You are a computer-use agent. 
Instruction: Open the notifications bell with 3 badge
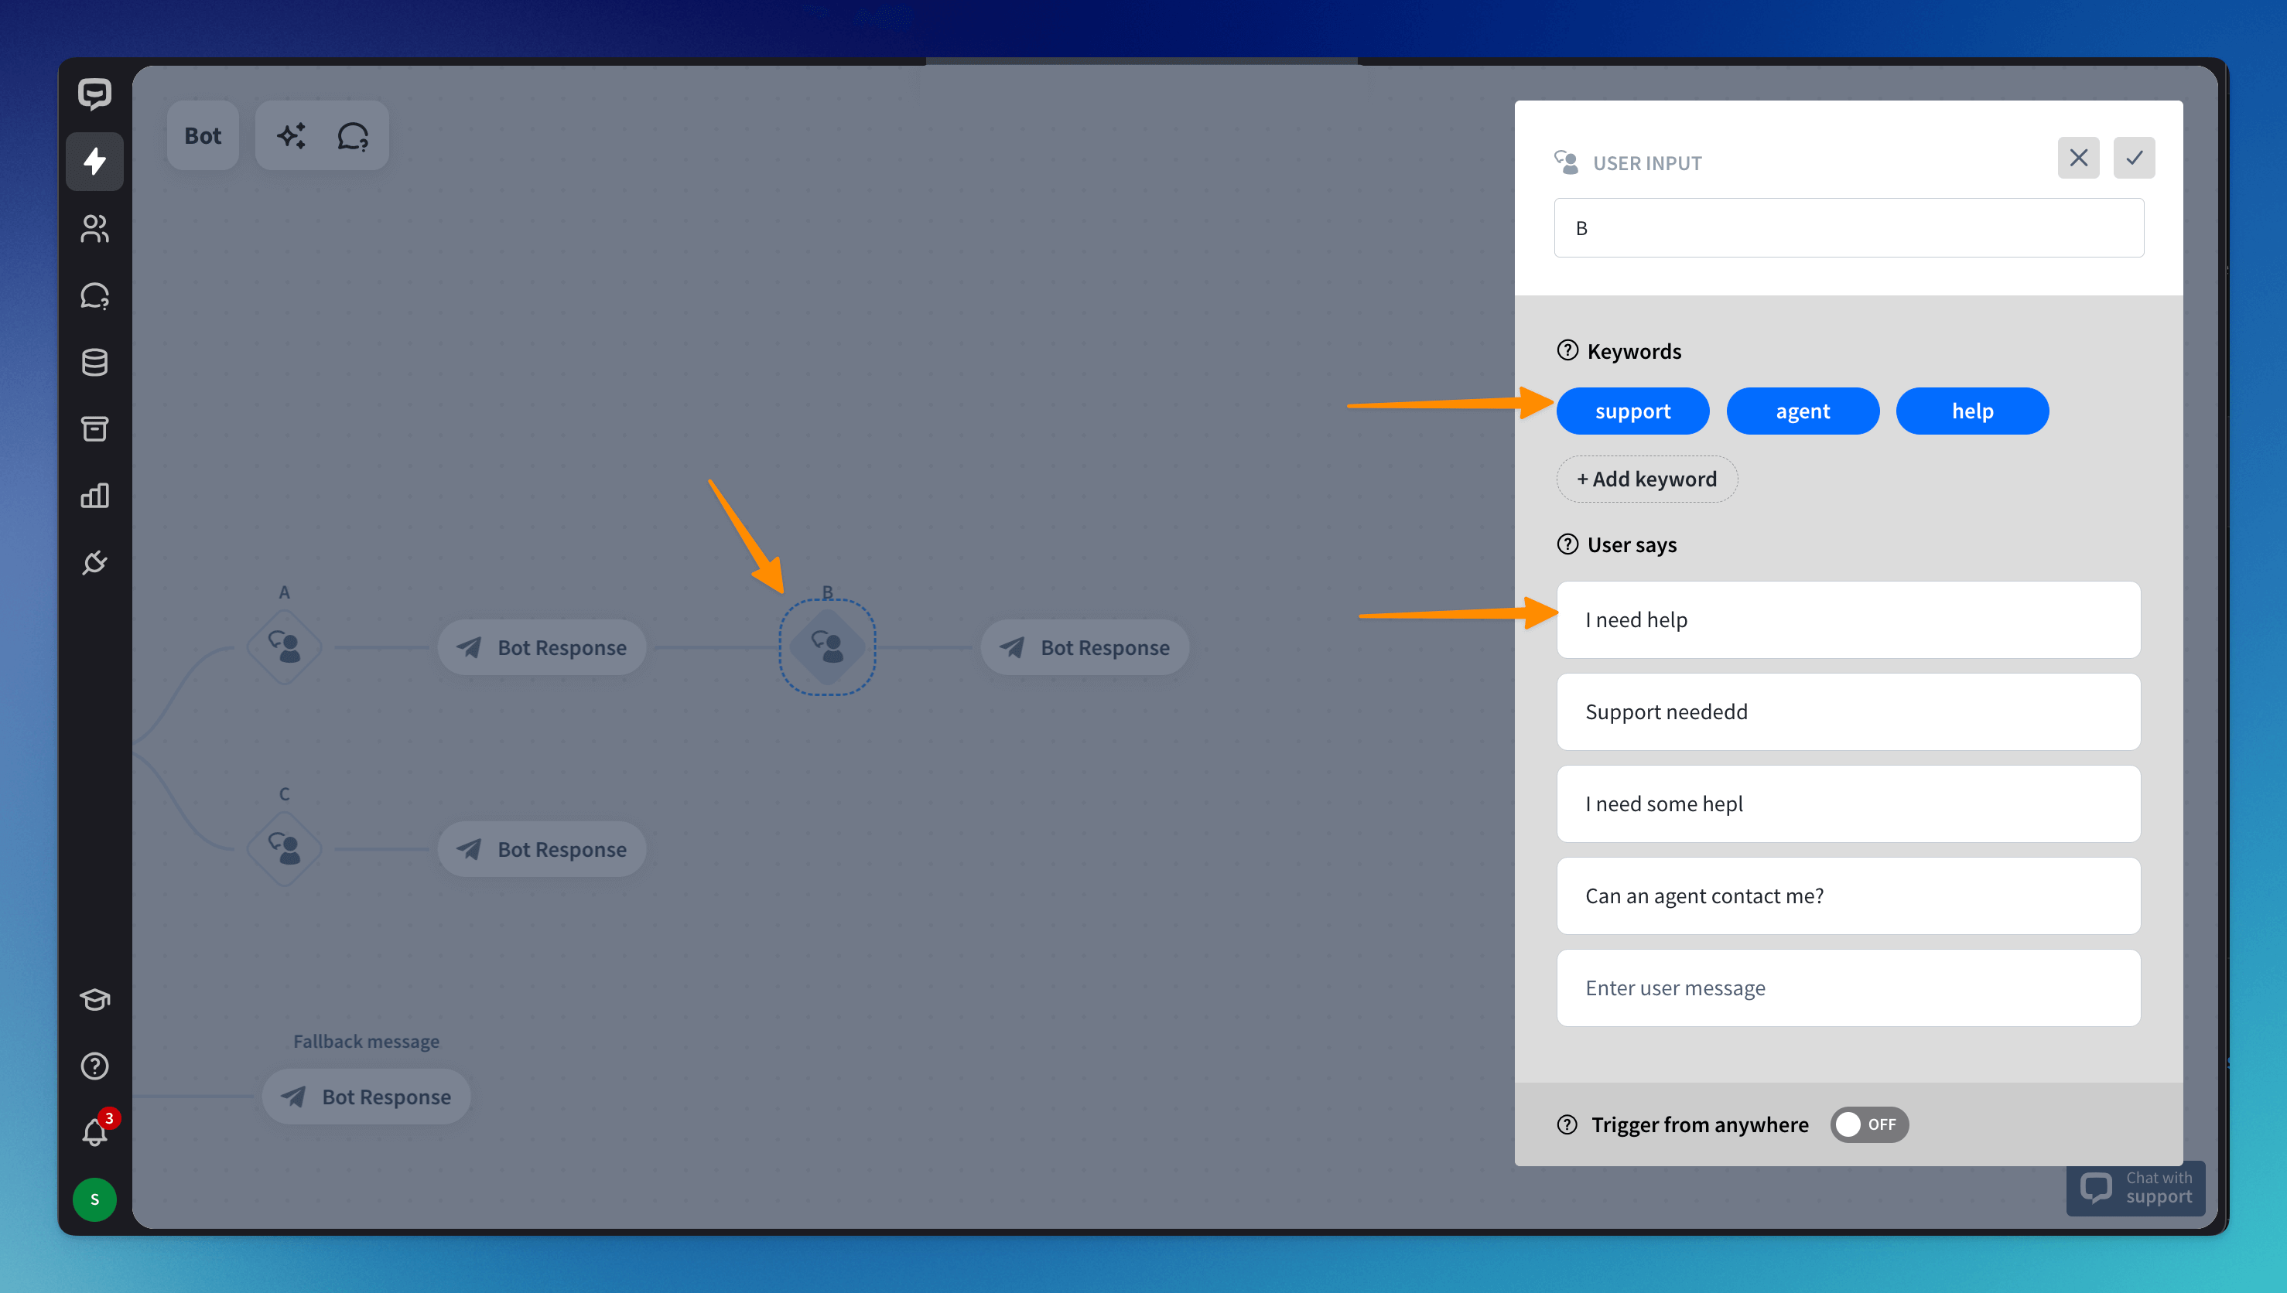coord(94,1131)
